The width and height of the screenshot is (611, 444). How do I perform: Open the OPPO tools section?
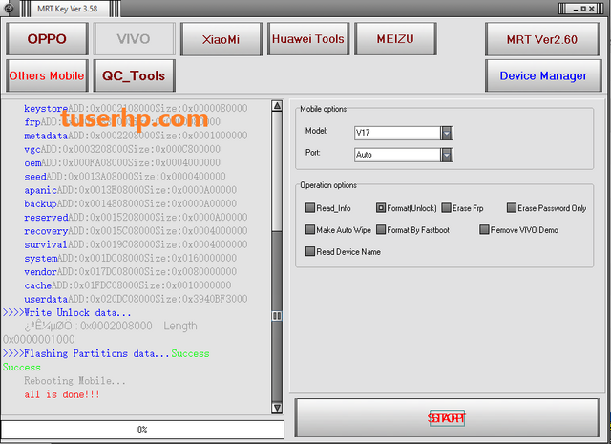click(47, 38)
